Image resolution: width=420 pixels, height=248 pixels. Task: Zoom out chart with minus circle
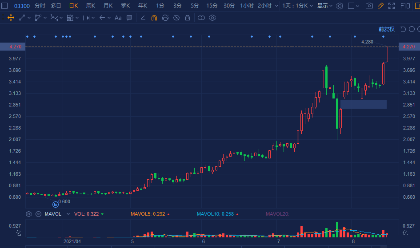tap(412, 29)
